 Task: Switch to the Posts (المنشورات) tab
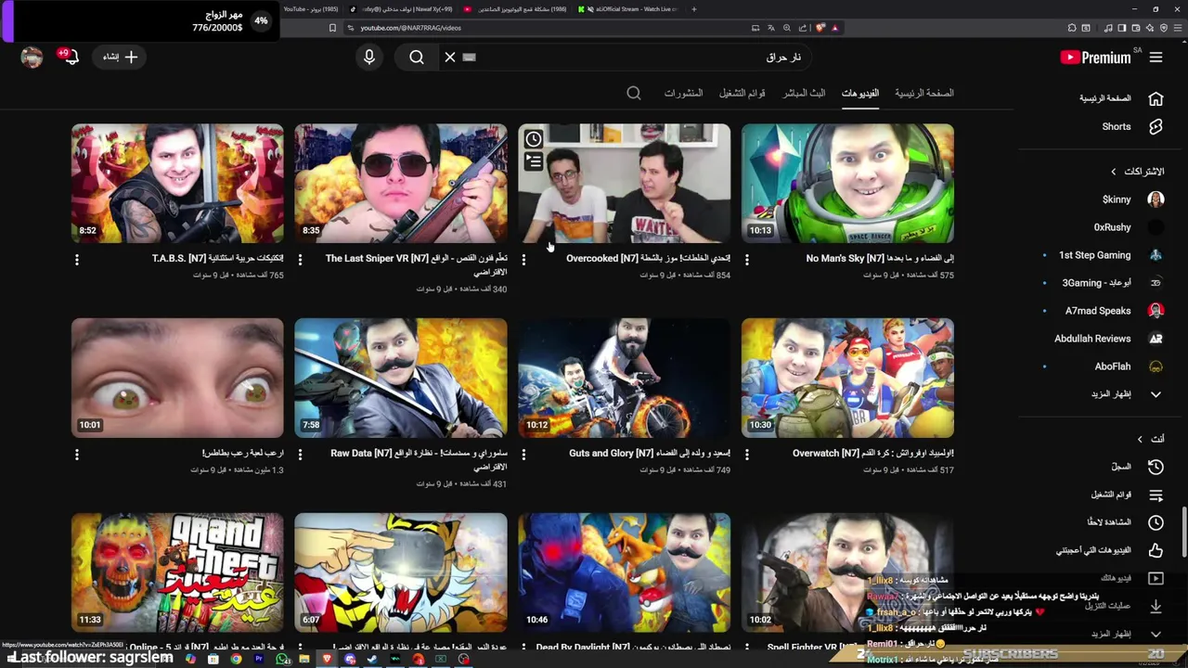pos(683,93)
